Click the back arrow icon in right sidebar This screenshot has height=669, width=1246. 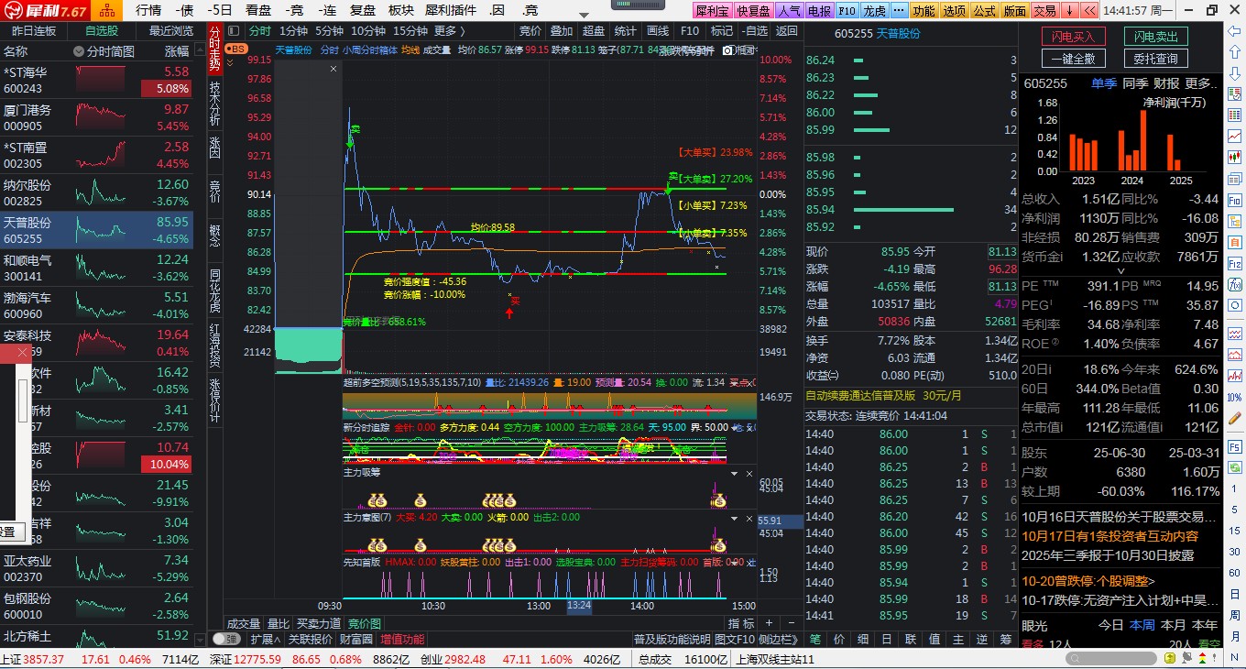(1234, 30)
